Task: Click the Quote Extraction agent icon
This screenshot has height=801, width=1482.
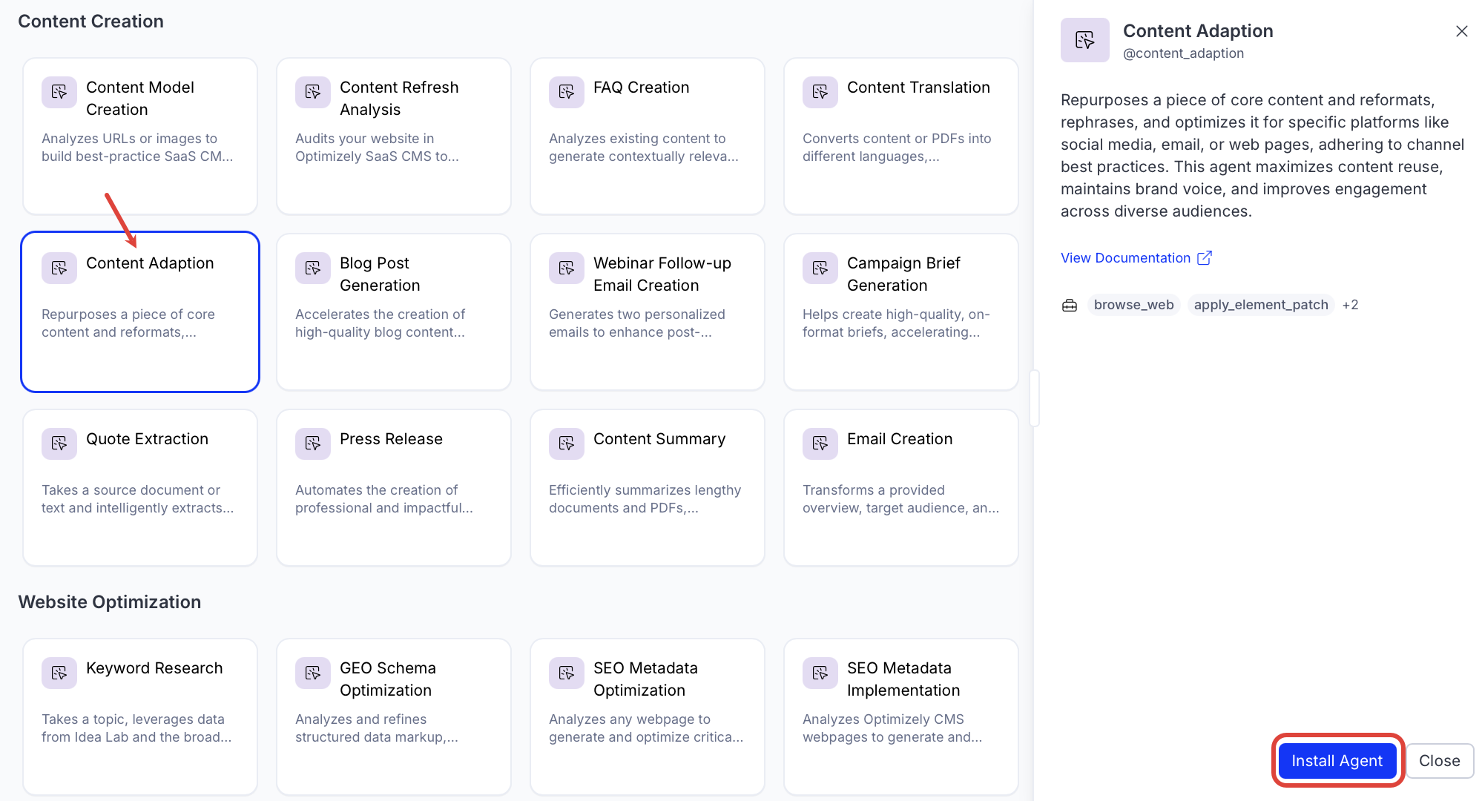Action: coord(59,444)
